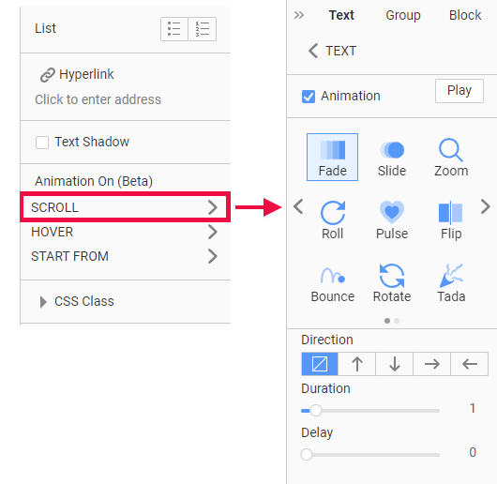The image size is (497, 484).
Task: Set direction to up arrow
Action: coord(357,364)
